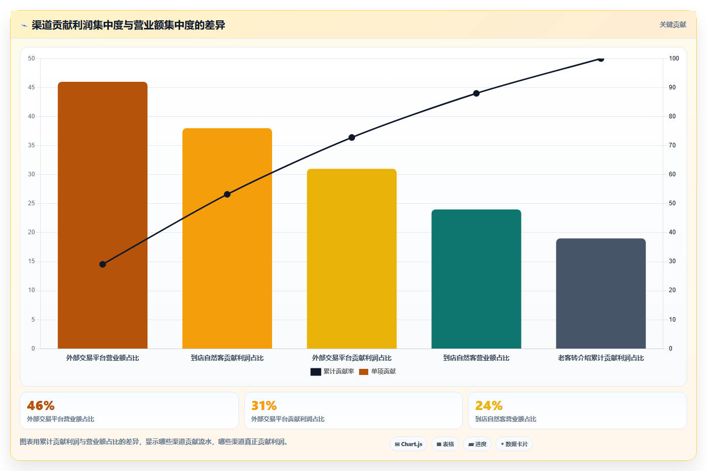Click the line point above 外部交易平台贡献利润占比
Screen dimensions: 707x471
(352, 138)
